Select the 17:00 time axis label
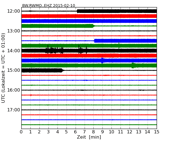Image resolution: width=178 pixels, height=143 pixels. tap(13, 110)
